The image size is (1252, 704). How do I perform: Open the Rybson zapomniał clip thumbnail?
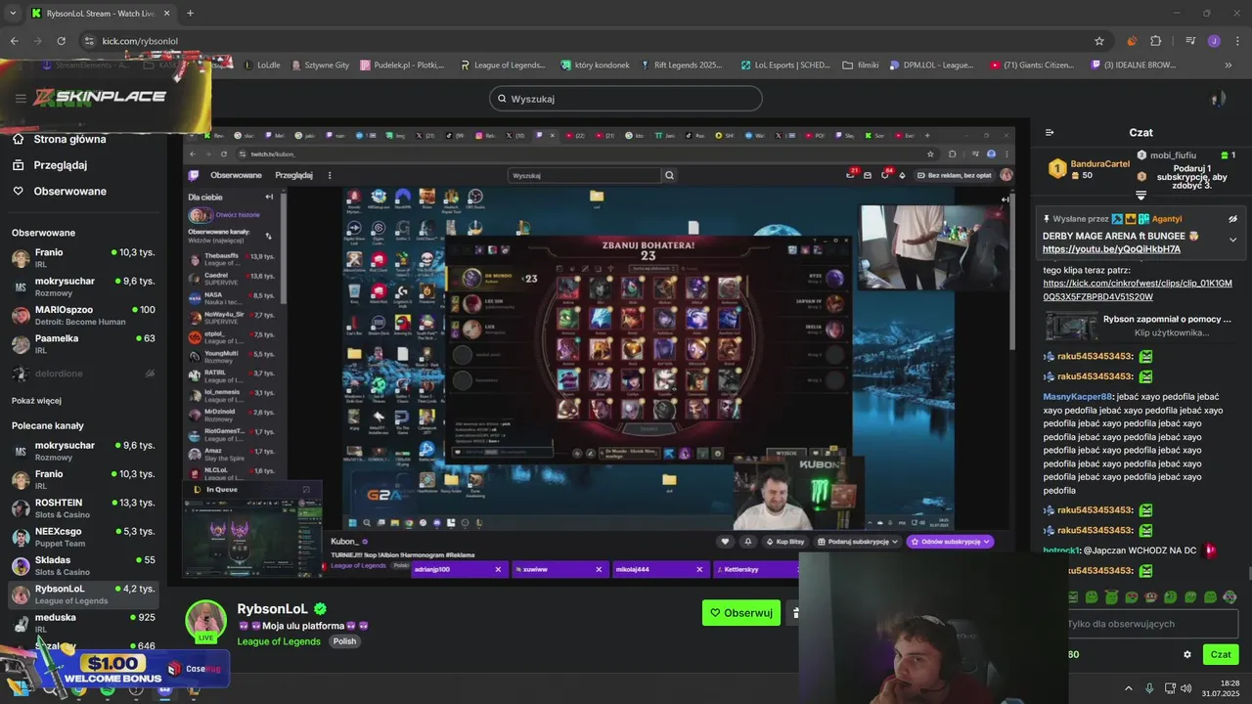pyautogui.click(x=1071, y=326)
